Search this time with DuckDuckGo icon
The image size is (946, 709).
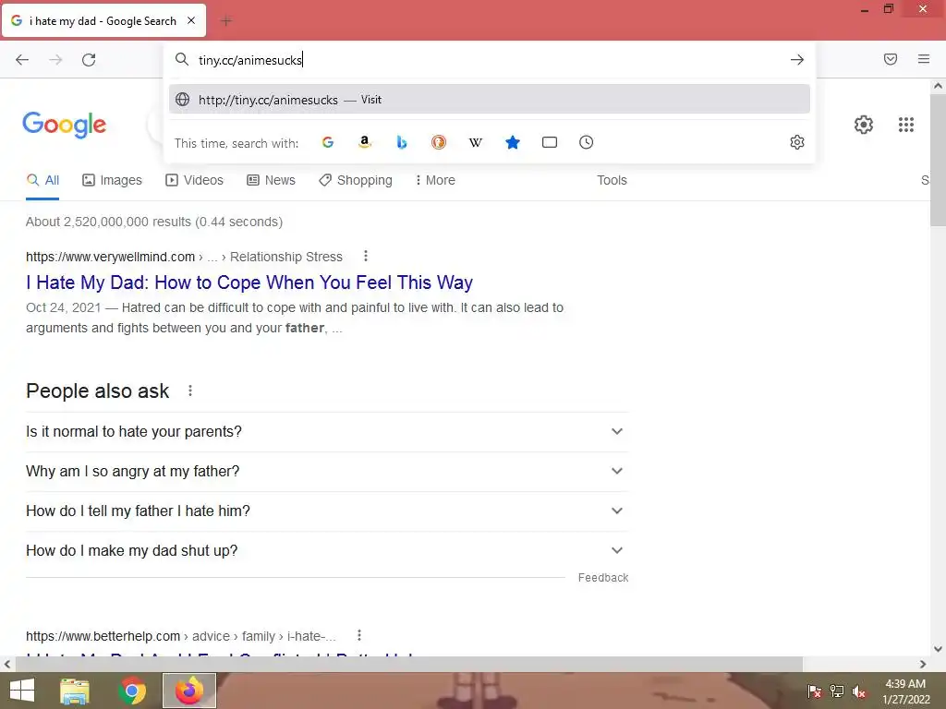click(x=439, y=142)
